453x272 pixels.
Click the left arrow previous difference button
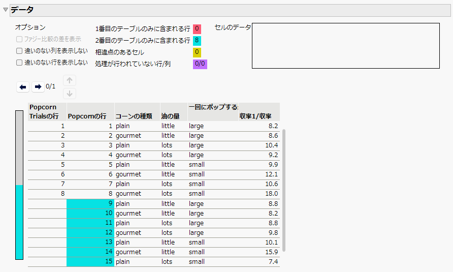point(23,87)
